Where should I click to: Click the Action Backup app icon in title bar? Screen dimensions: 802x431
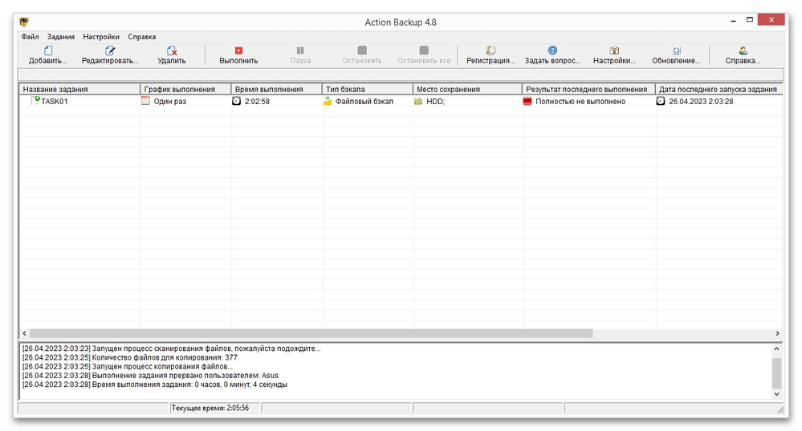point(24,22)
